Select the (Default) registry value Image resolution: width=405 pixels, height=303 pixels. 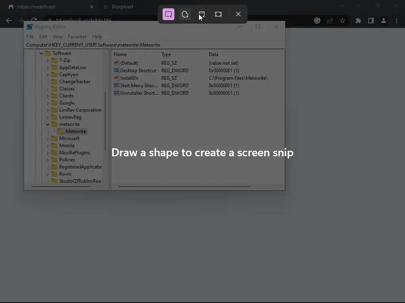[129, 63]
